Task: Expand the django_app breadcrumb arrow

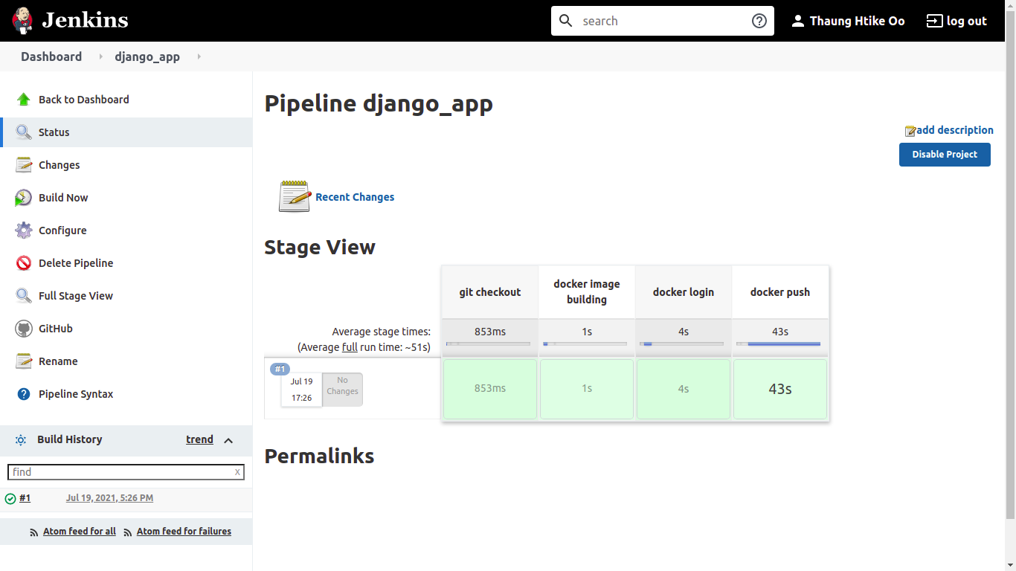Action: (x=199, y=57)
